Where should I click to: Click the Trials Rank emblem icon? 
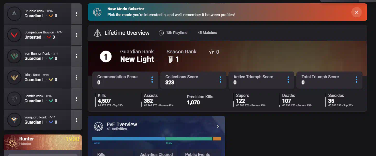pos(14,77)
